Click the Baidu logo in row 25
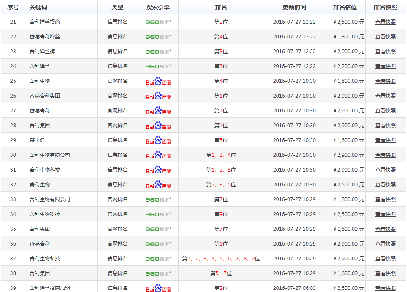Viewport: 407px width, 292px height. click(x=158, y=81)
